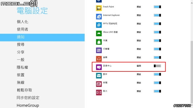Select 輕鬆存取 settings
Viewport: 193px width, 108px height.
point(24,90)
